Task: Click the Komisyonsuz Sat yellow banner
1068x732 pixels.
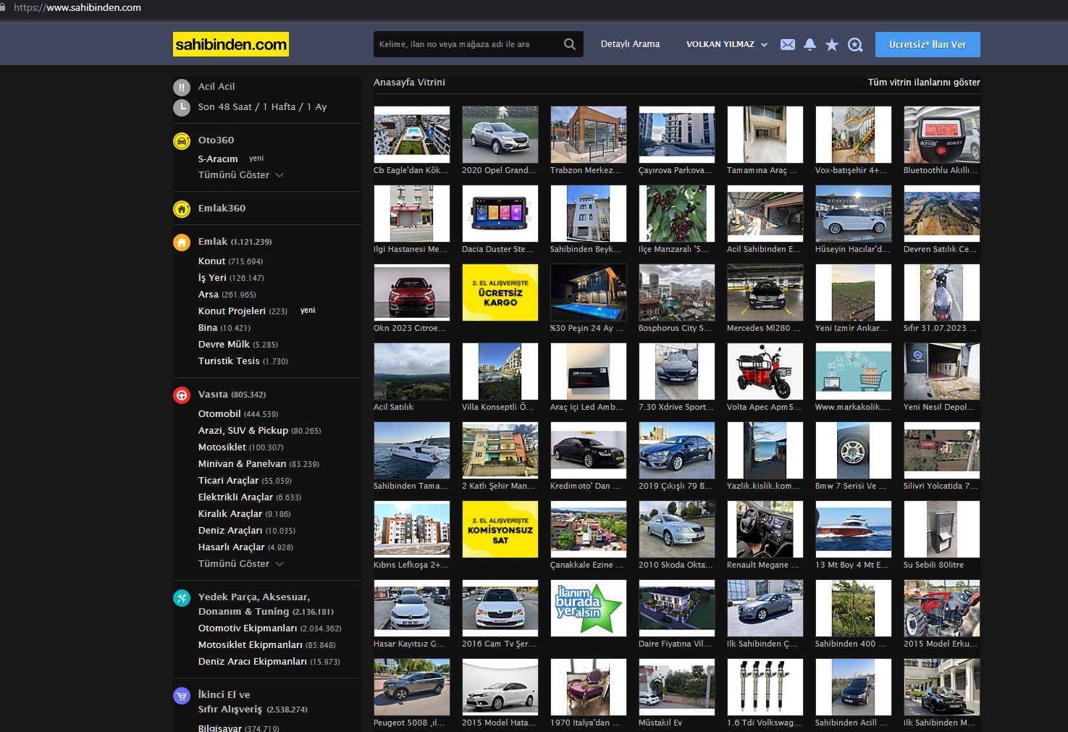Action: tap(500, 529)
